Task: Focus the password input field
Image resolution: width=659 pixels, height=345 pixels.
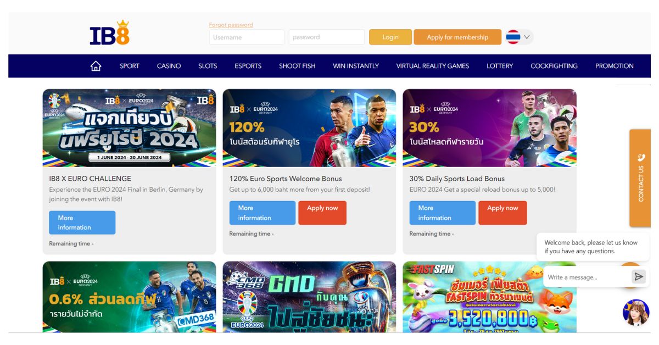Action: point(326,37)
